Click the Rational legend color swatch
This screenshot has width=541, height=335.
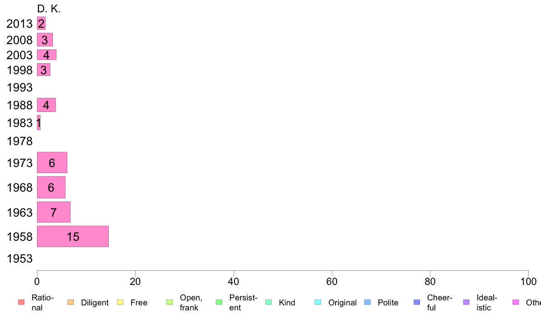(x=21, y=302)
